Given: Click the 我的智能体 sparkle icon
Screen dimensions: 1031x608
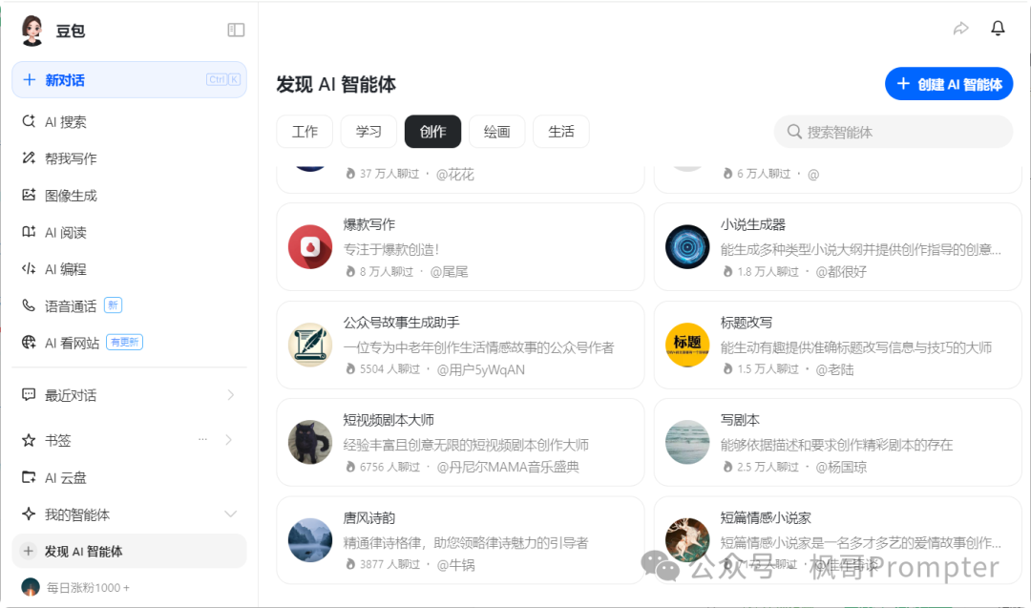Looking at the screenshot, I should coord(29,514).
